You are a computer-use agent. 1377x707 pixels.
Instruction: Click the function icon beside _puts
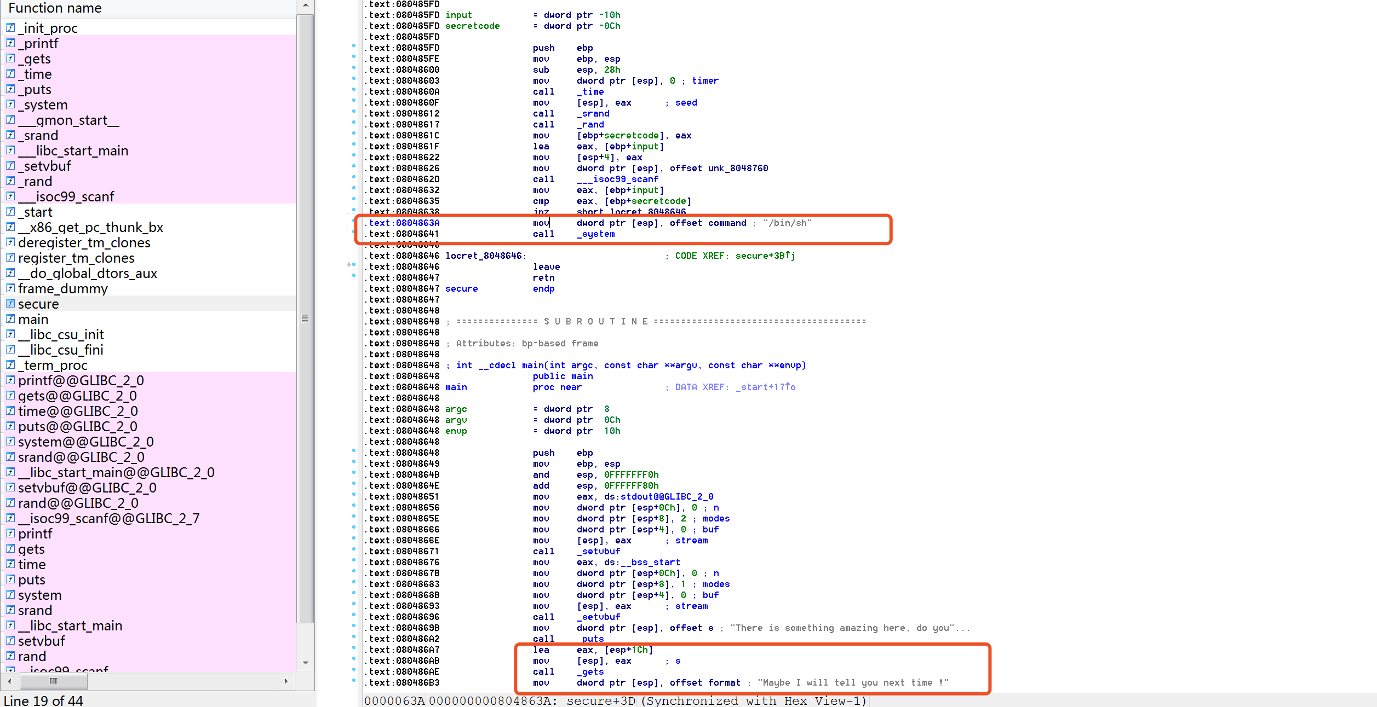[x=10, y=89]
